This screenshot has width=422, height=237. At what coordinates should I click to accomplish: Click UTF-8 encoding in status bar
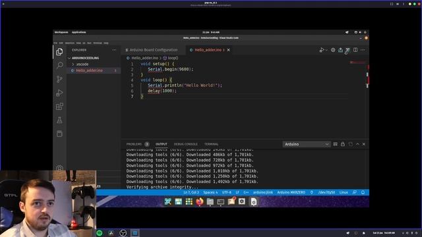tap(227, 192)
